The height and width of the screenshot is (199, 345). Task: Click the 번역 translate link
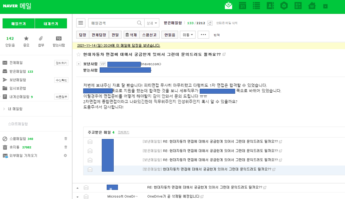(x=217, y=35)
